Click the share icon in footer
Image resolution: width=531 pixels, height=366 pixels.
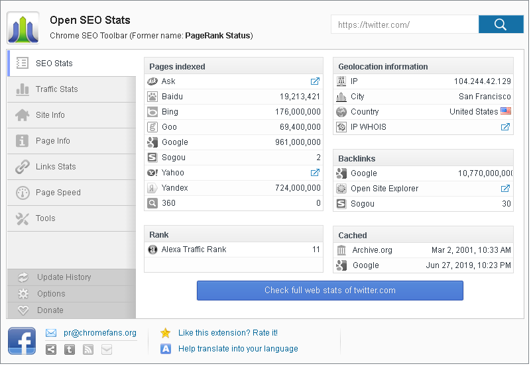click(x=51, y=349)
